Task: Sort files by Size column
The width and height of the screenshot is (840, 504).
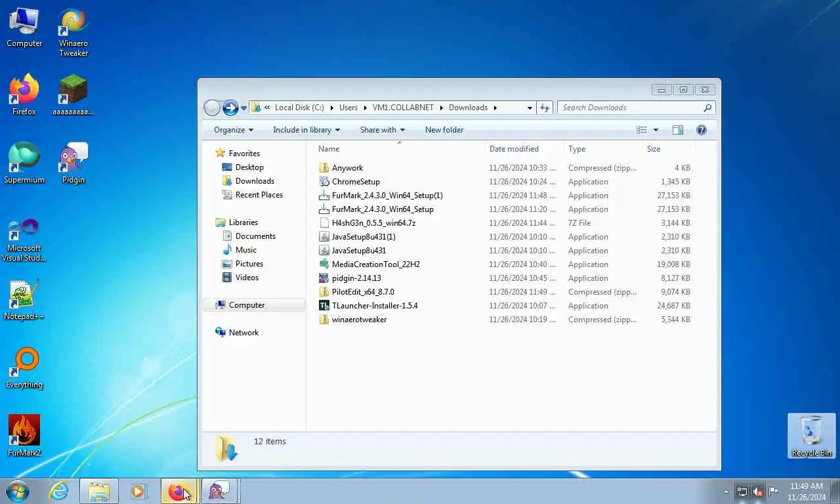Action: tap(669, 149)
